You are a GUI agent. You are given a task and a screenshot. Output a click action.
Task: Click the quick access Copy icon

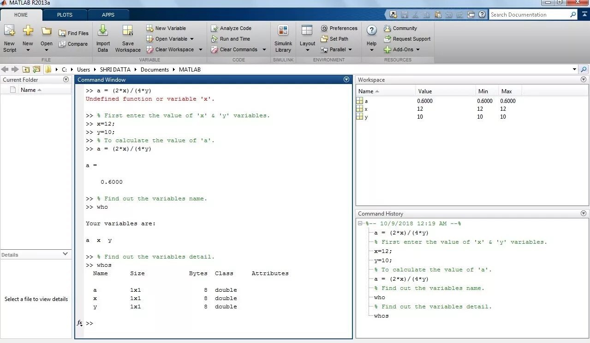[427, 14]
